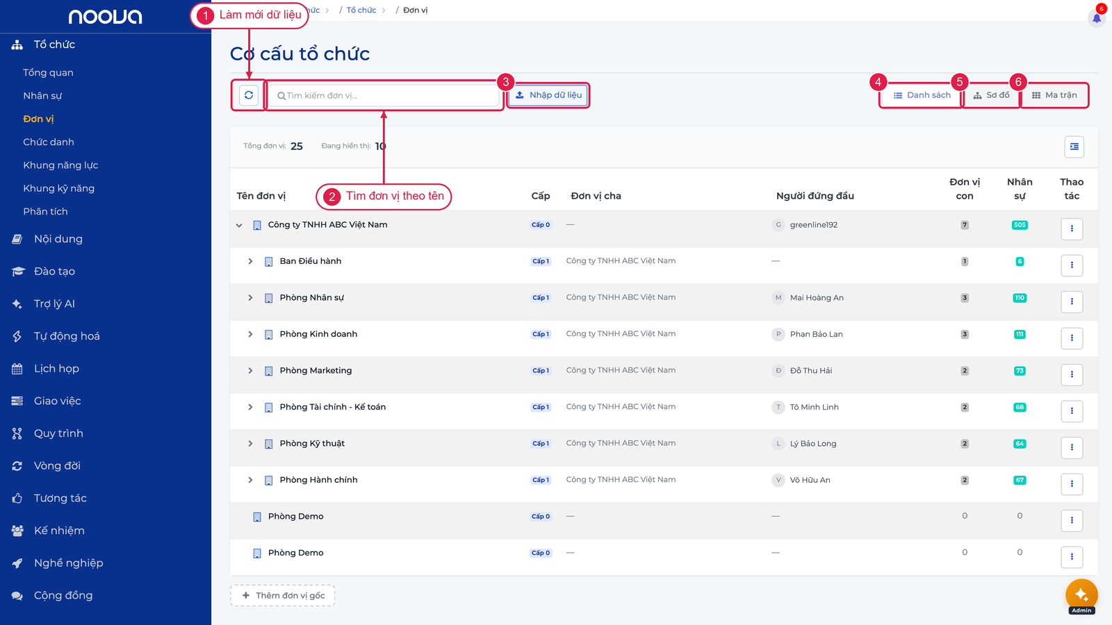
Task: Switch to the Ma trận view
Action: (x=1054, y=95)
